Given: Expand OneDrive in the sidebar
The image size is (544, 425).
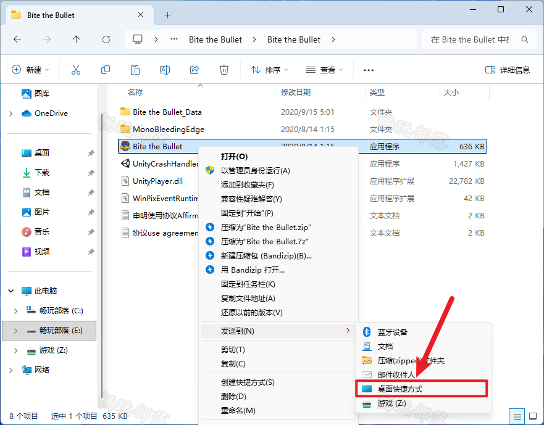Looking at the screenshot, I should click(x=10, y=113).
